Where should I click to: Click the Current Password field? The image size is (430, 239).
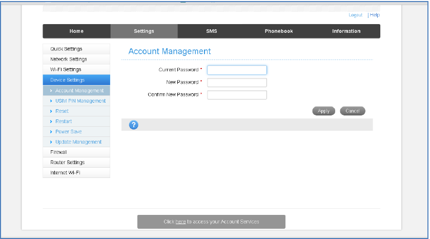point(237,70)
